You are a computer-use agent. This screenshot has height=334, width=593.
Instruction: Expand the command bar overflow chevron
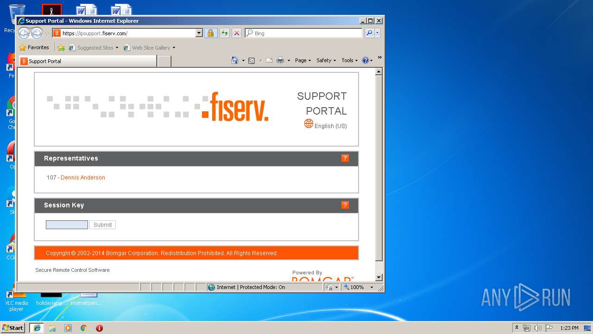(x=379, y=58)
